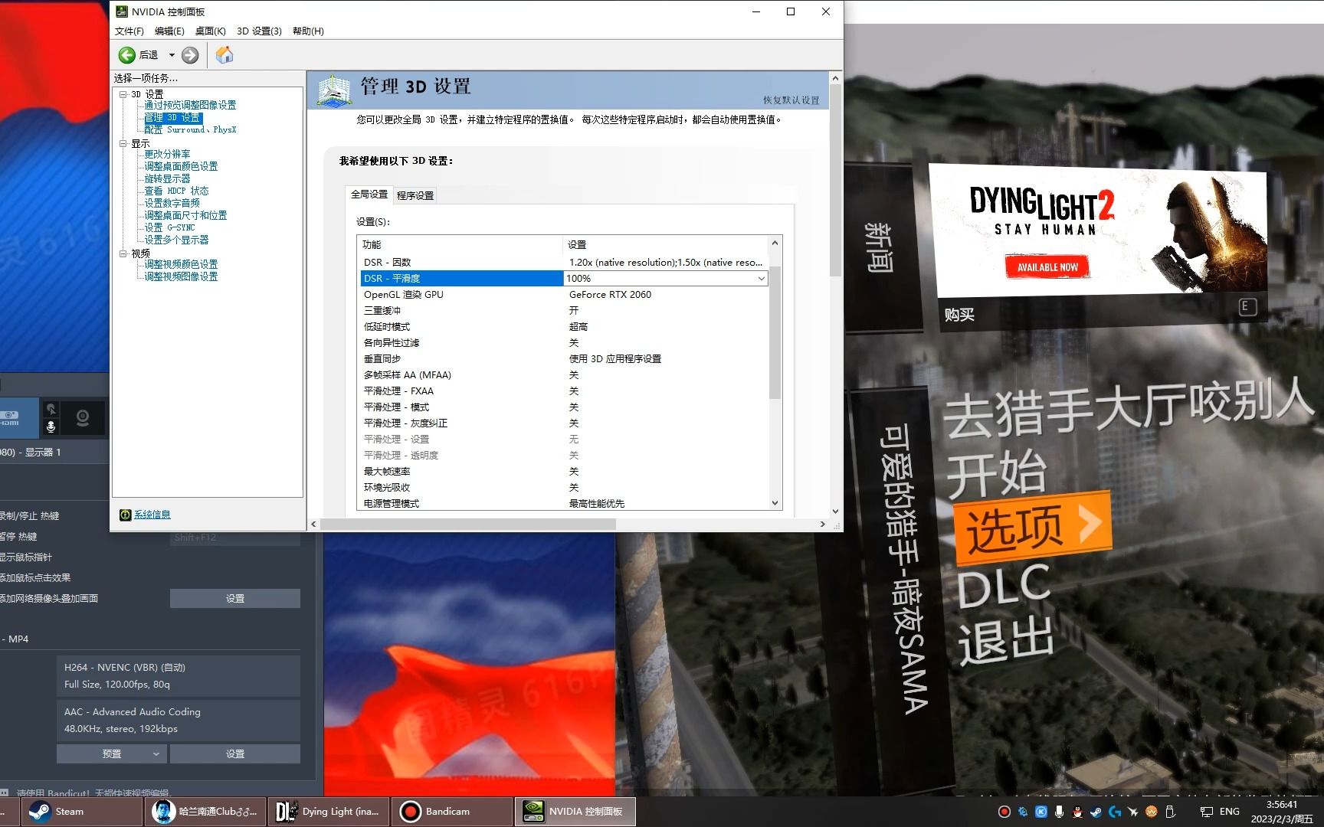Open 文件(F) menu
Image resolution: width=1324 pixels, height=827 pixels.
[129, 31]
